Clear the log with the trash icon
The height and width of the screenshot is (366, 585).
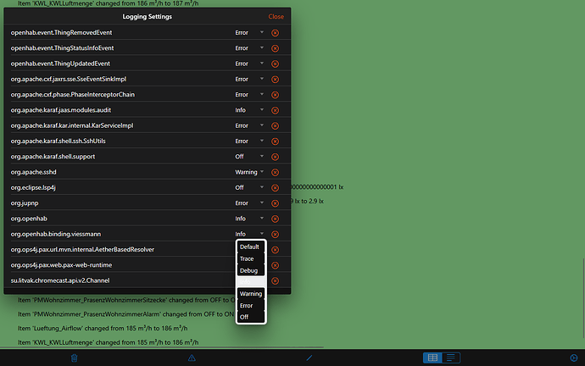pos(75,358)
